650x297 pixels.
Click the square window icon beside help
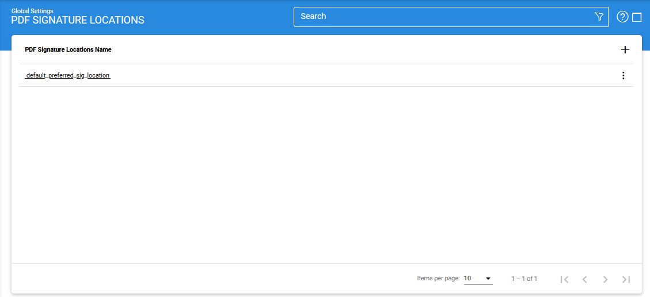click(x=637, y=17)
